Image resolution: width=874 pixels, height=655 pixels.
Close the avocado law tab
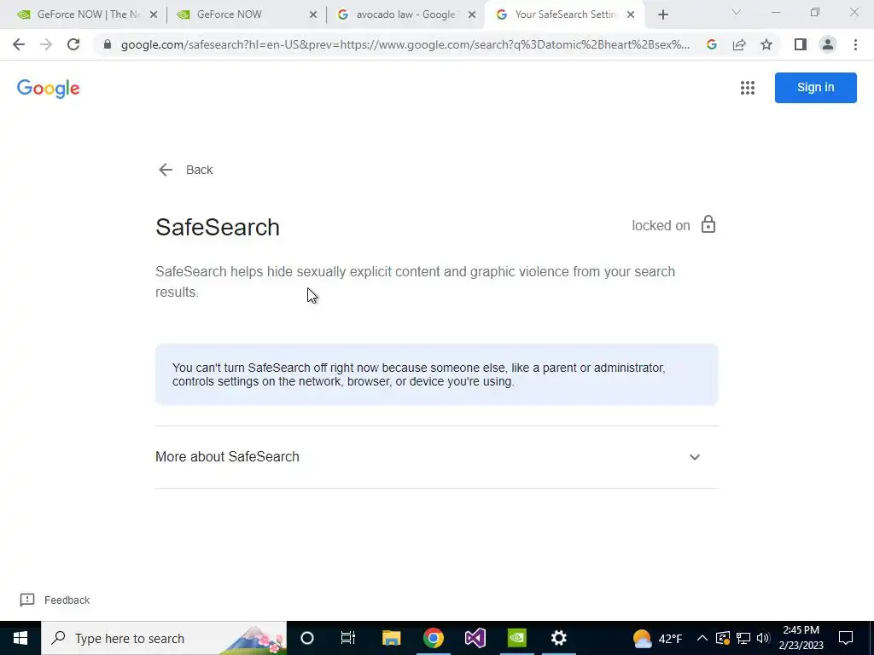point(471,14)
